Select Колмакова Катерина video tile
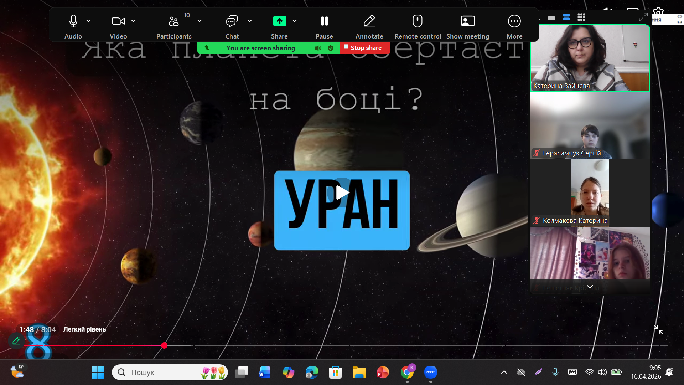 pyautogui.click(x=590, y=193)
